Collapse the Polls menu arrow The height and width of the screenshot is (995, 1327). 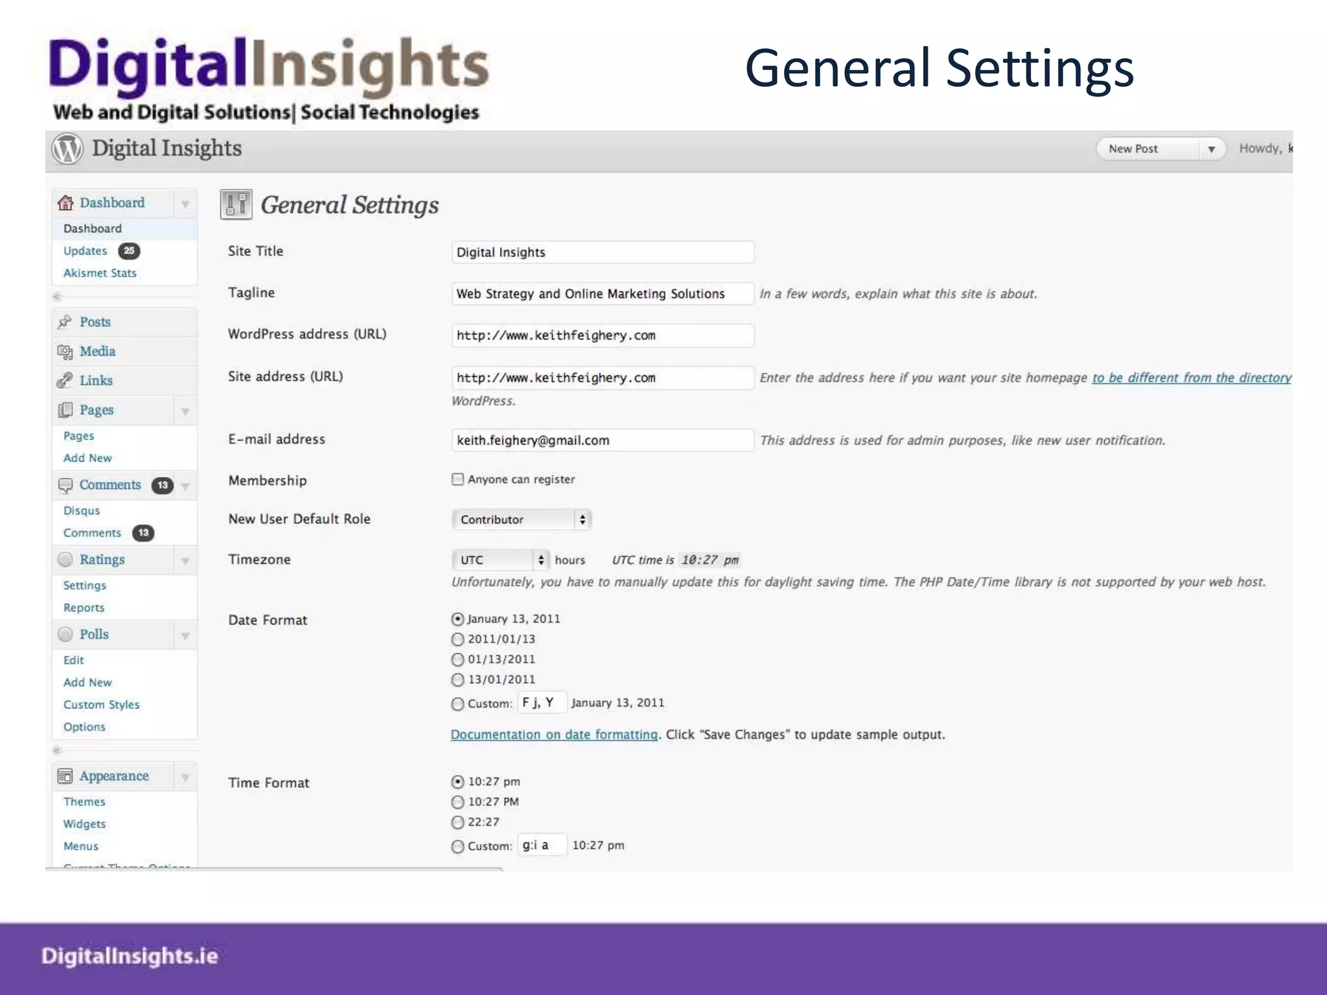(185, 635)
